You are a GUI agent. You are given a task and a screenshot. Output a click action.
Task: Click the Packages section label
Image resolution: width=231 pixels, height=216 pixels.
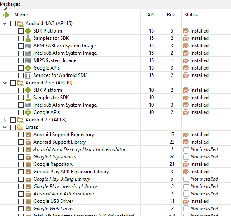click(10, 4)
